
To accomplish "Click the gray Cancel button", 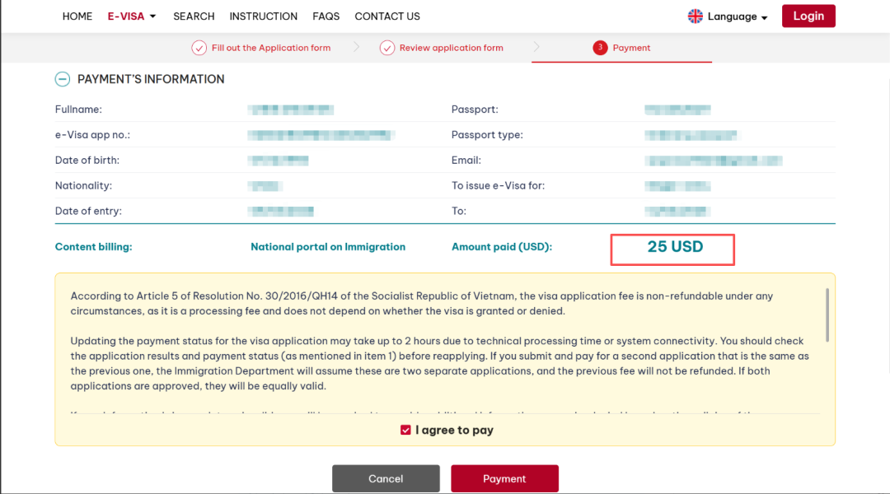I will pos(386,478).
